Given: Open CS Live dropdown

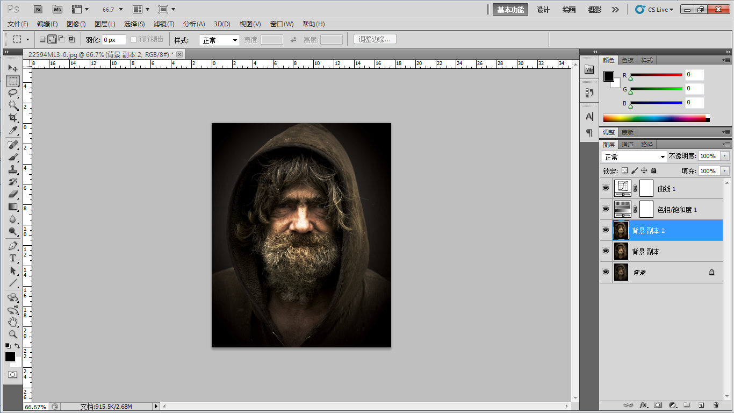Looking at the screenshot, I should click(x=654, y=9).
